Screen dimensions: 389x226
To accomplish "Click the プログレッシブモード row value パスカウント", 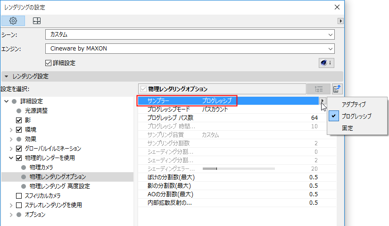I will 215,109.
